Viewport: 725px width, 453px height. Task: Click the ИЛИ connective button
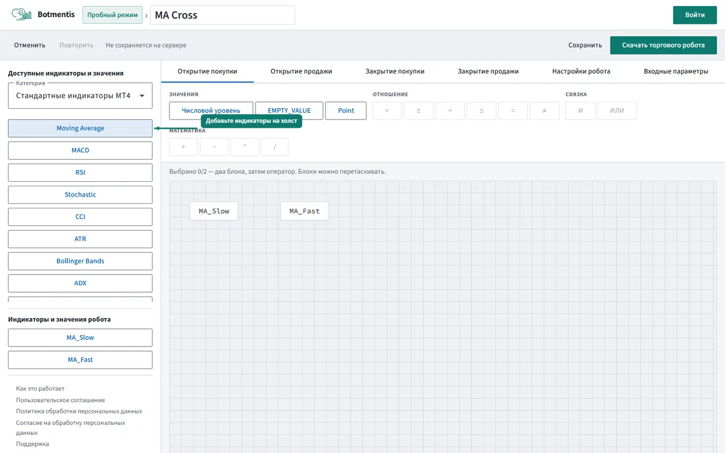point(617,110)
